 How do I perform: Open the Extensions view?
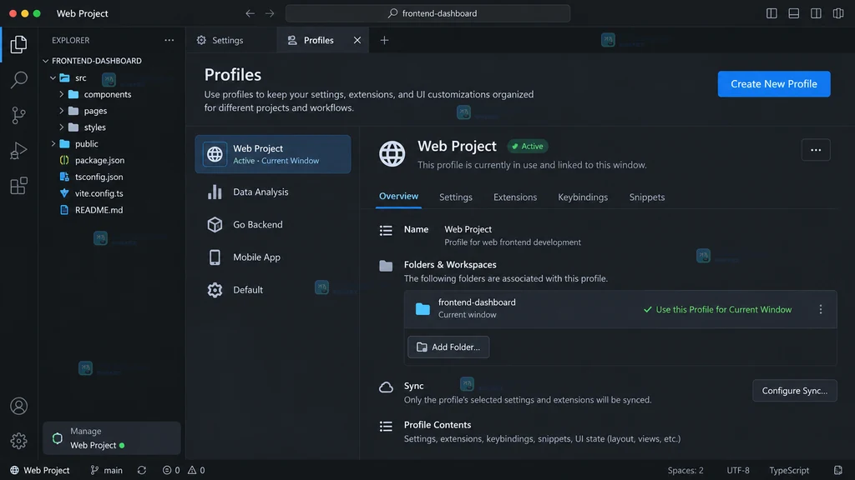18,186
